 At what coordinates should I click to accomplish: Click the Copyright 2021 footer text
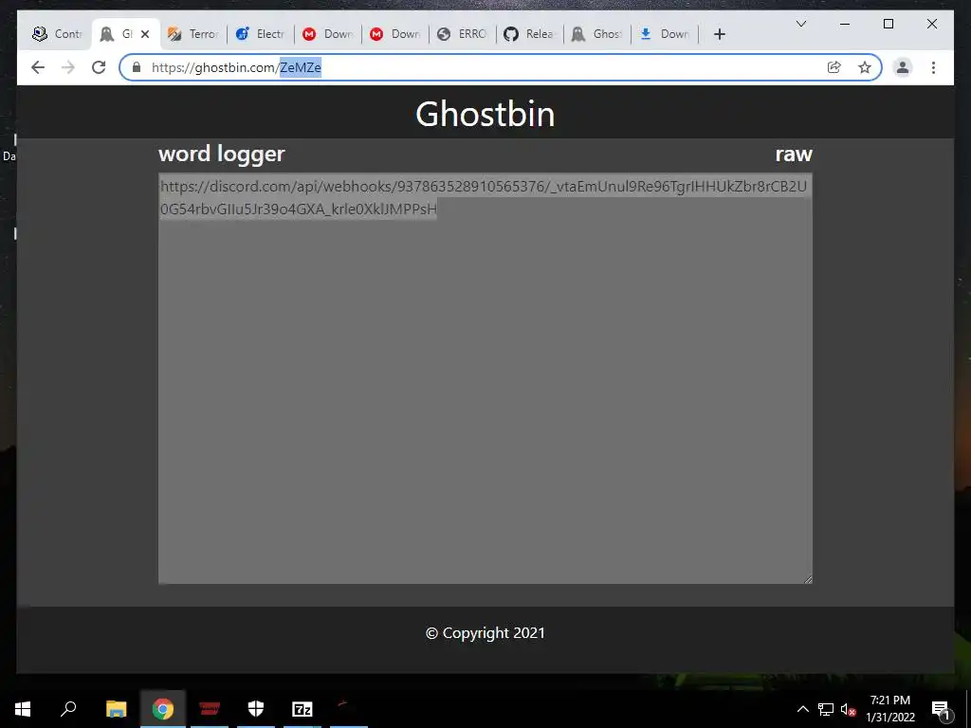pos(485,633)
